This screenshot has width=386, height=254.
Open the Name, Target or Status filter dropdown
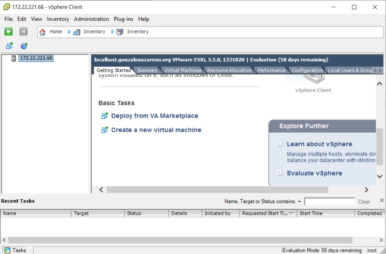pyautogui.click(x=299, y=202)
